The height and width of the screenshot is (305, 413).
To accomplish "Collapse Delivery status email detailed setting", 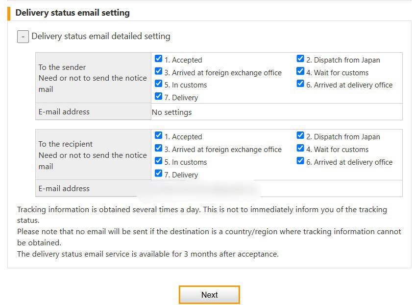I will click(23, 37).
